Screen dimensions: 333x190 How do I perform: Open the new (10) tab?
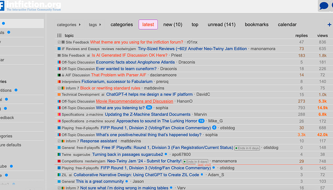pyautogui.click(x=173, y=25)
